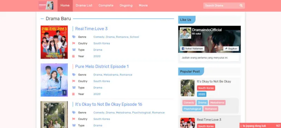
Task: Click the Melodrama genre link for Pure Melo District
Action: click(x=111, y=75)
